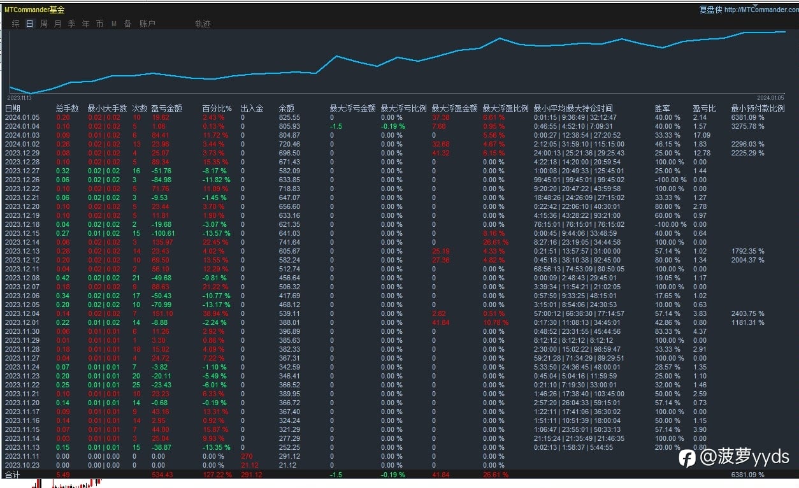Click the margin ratio 3275.78 %
This screenshot has height=488, width=799.
click(747, 126)
